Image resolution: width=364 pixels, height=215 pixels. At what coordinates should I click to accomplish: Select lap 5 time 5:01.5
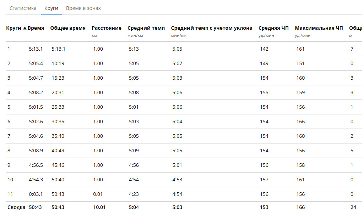(36, 107)
